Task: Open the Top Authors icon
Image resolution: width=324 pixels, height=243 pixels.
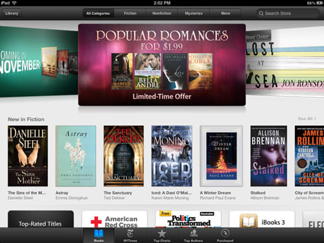Action: coord(194,233)
